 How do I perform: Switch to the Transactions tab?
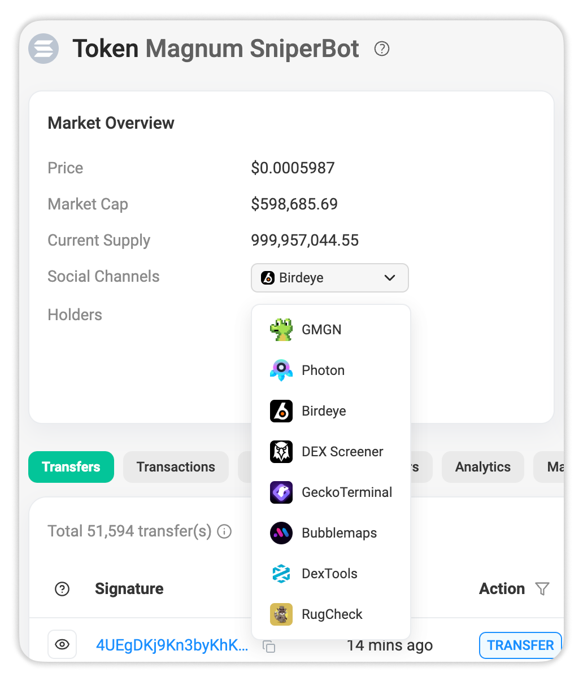pos(176,467)
